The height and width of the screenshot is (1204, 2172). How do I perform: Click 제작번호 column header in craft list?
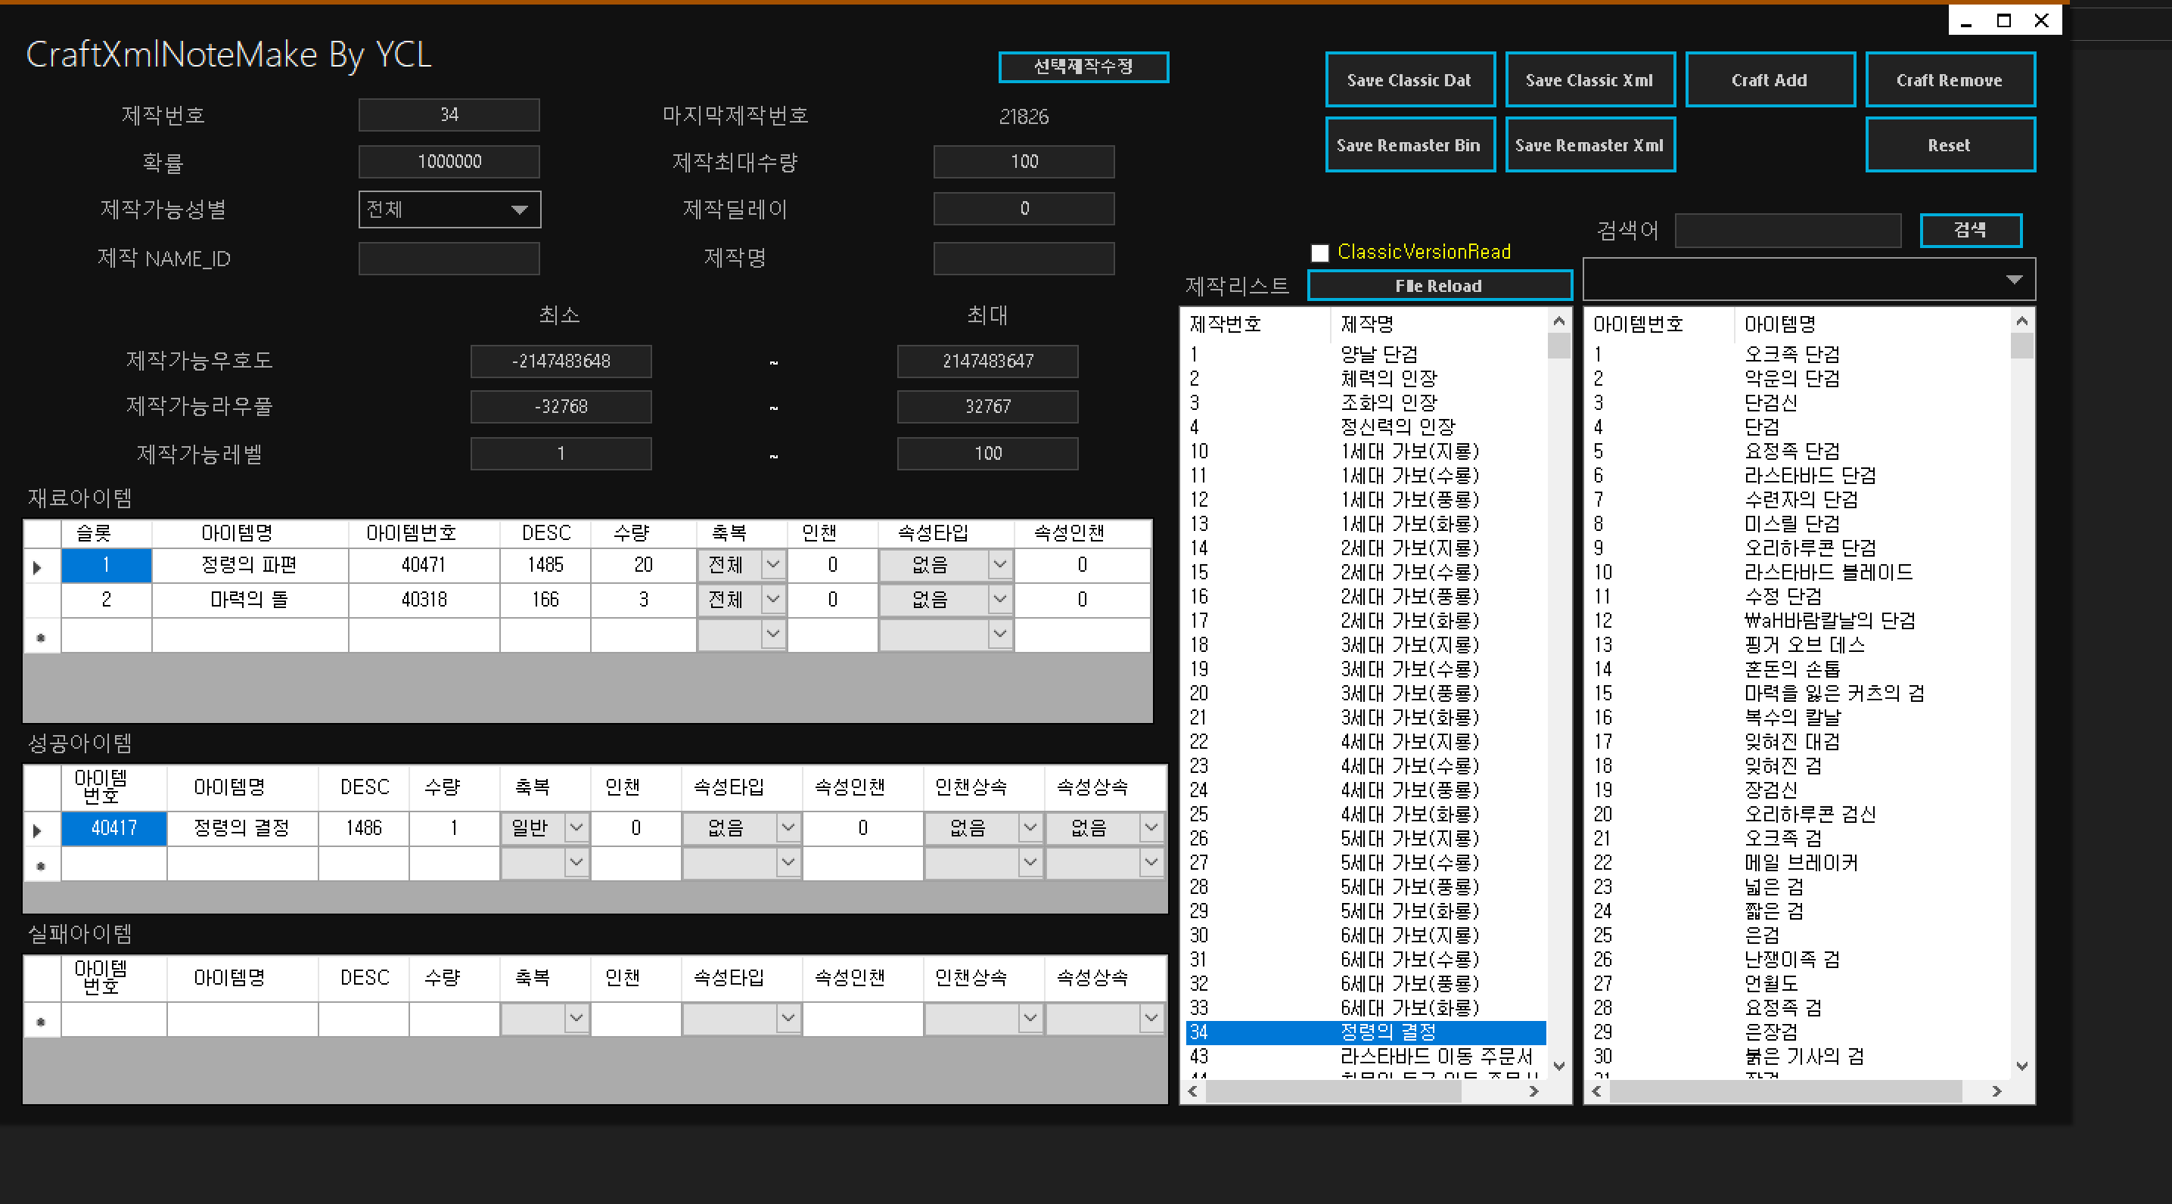(1257, 324)
